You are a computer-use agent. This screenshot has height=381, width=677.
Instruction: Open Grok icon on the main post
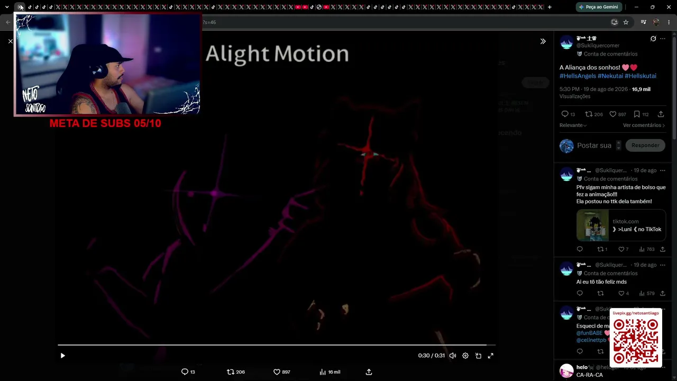coord(653,39)
